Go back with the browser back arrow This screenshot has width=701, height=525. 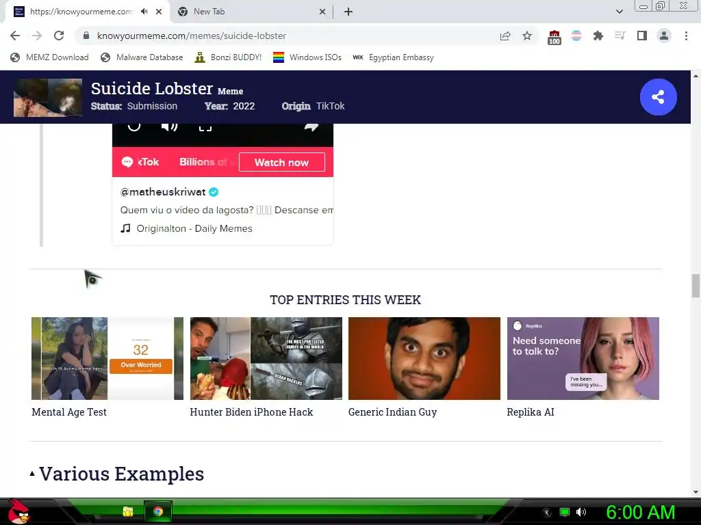15,36
